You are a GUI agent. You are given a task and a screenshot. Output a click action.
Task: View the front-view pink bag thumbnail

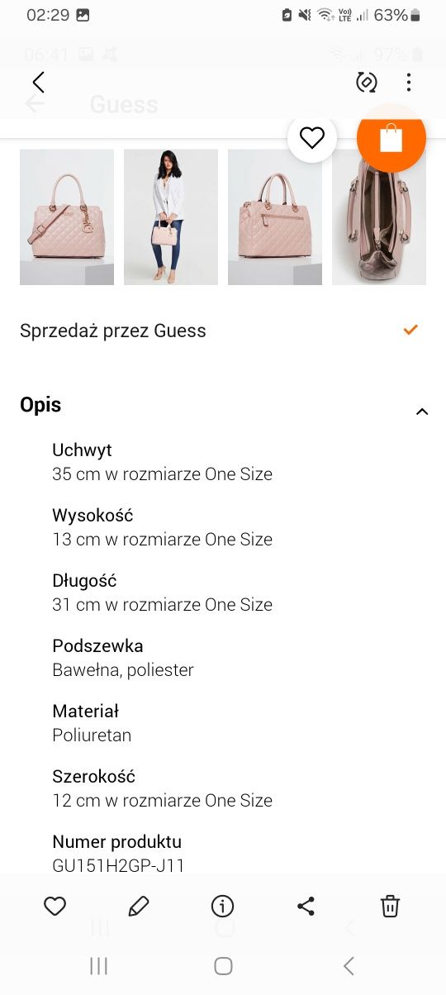pyautogui.click(x=67, y=217)
